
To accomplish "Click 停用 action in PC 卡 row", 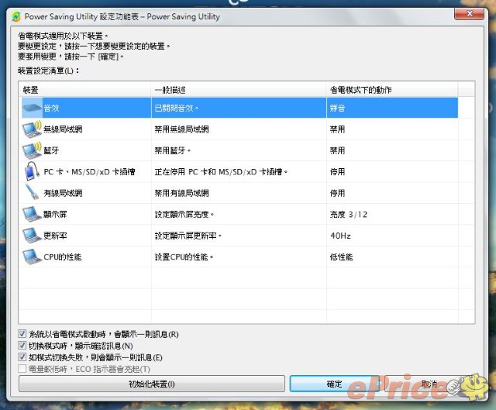I will coord(337,172).
